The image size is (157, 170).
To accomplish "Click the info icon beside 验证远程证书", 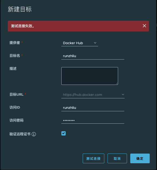I will tap(34, 134).
